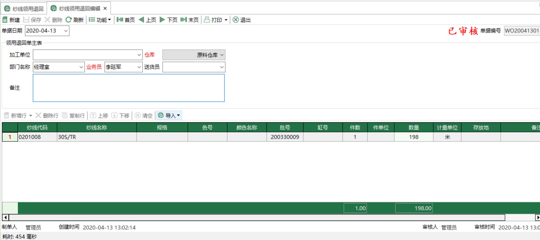
Task: Open the 单据日期 date dropdown
Action: (x=66, y=31)
